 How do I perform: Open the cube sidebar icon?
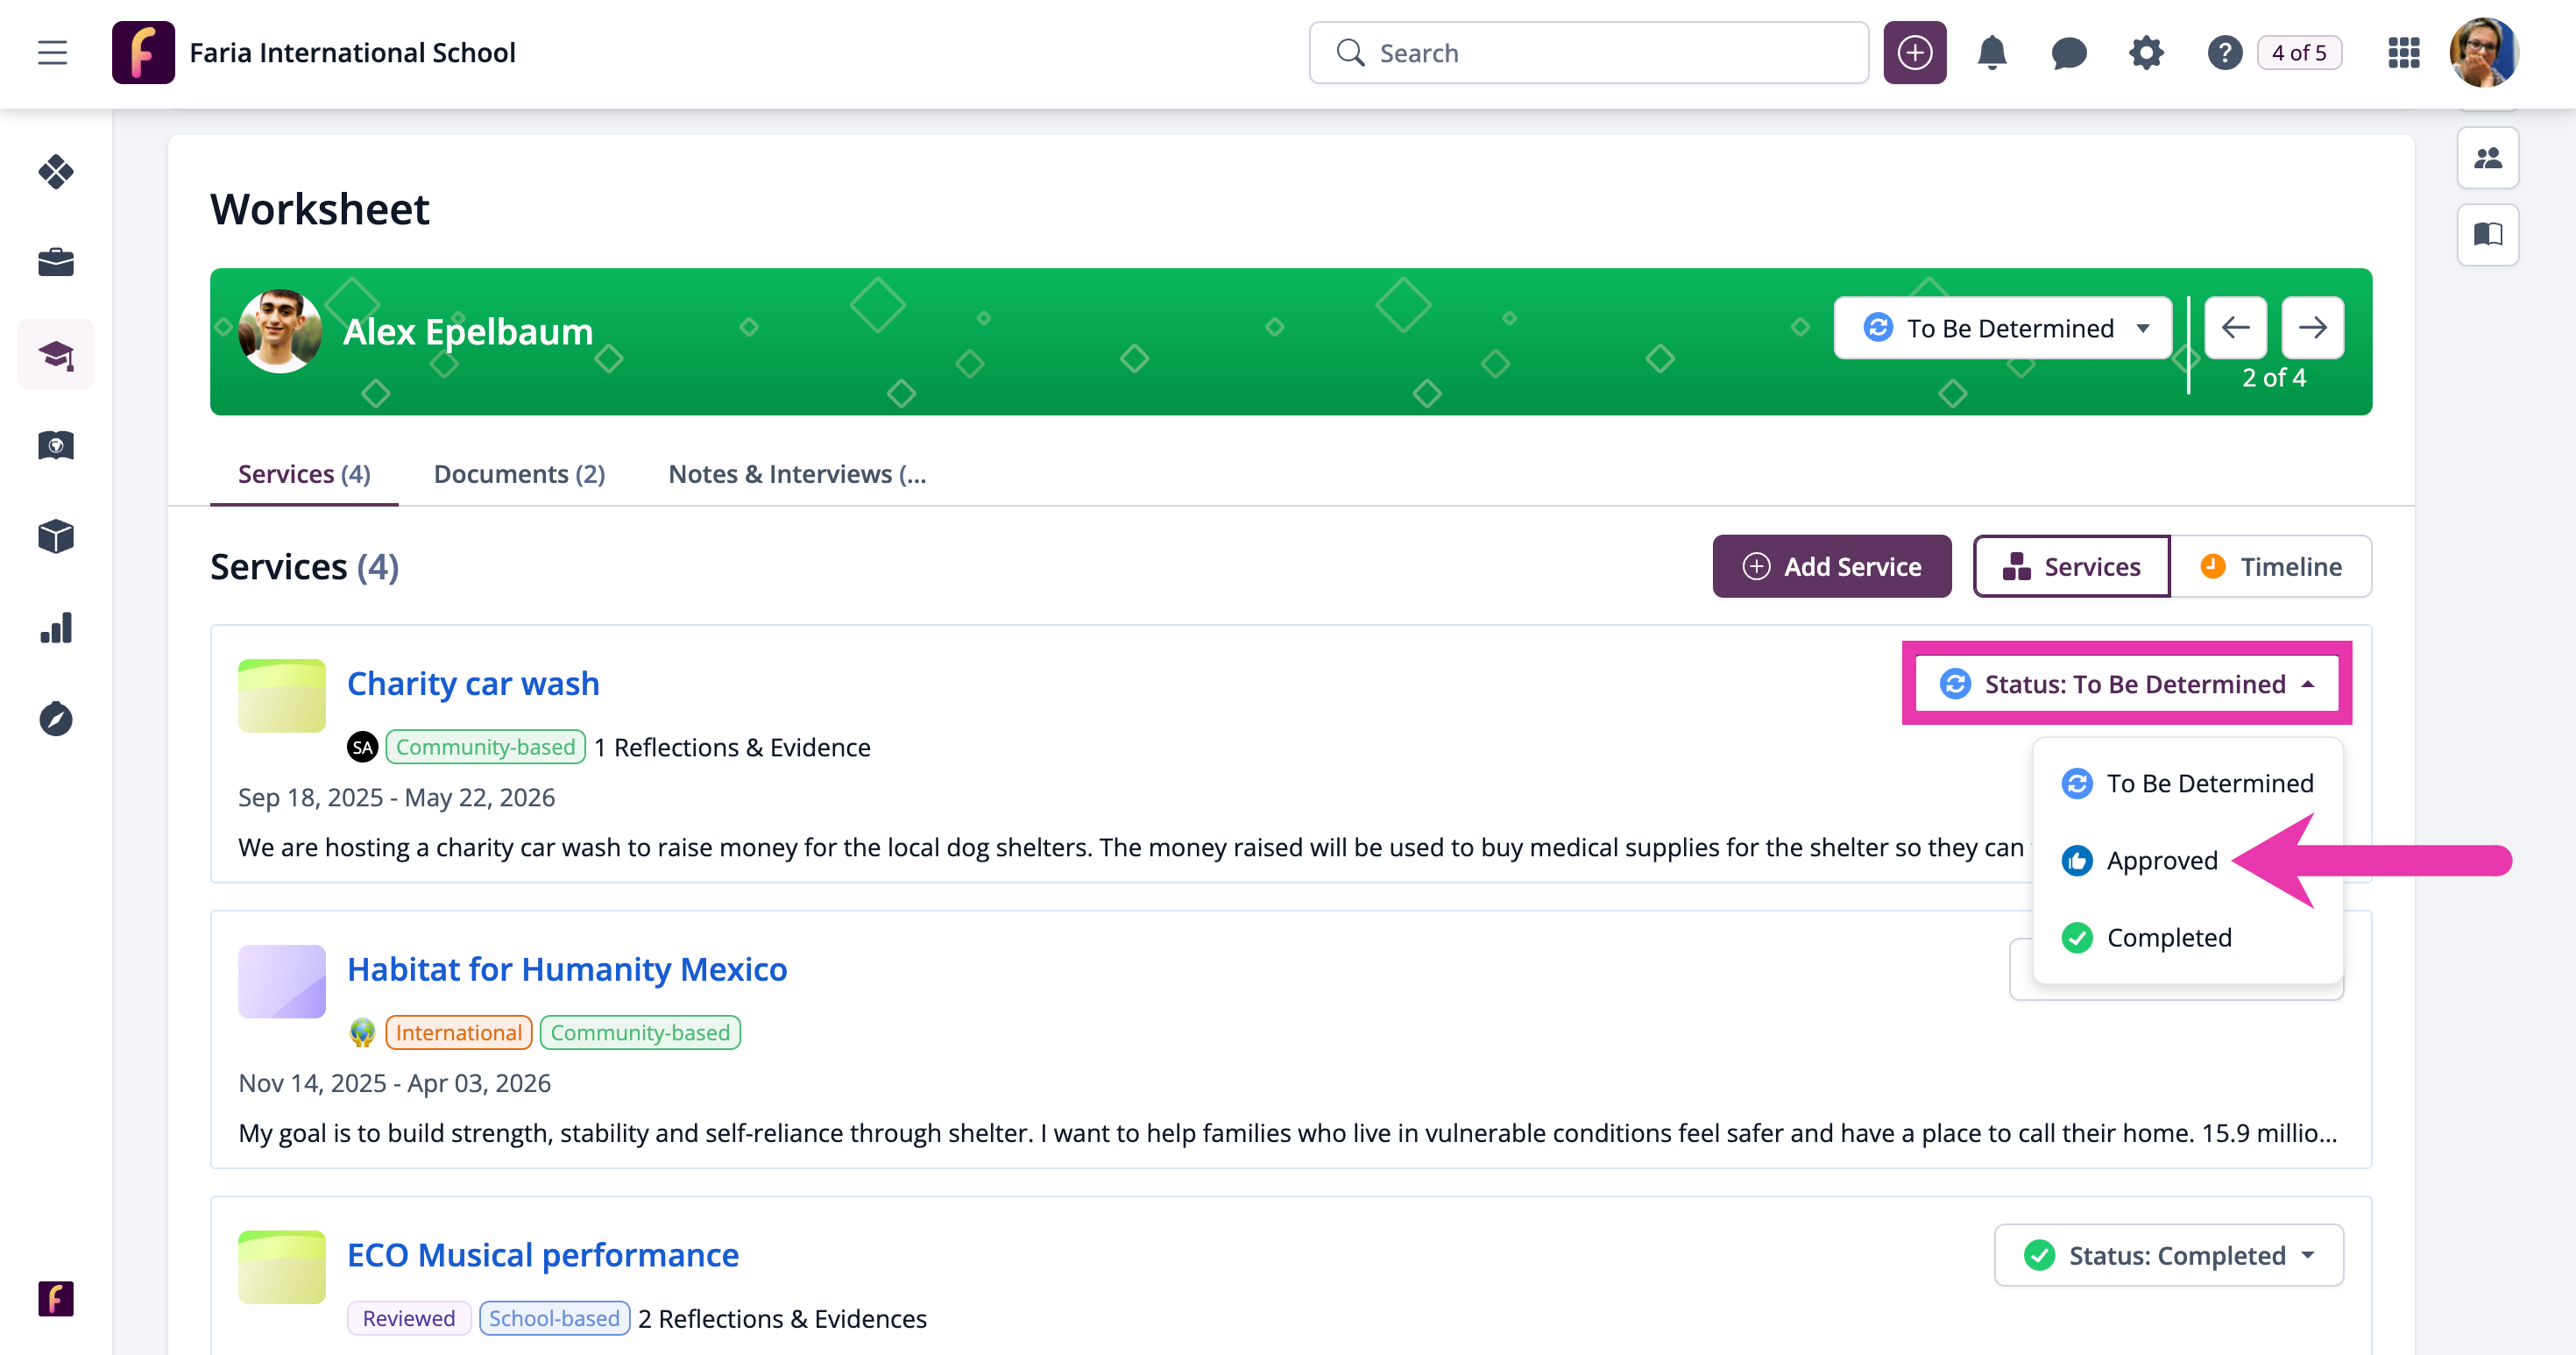tap(56, 536)
